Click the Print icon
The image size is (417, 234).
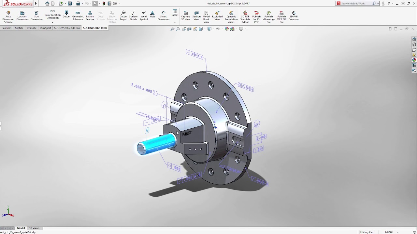pyautogui.click(x=78, y=4)
